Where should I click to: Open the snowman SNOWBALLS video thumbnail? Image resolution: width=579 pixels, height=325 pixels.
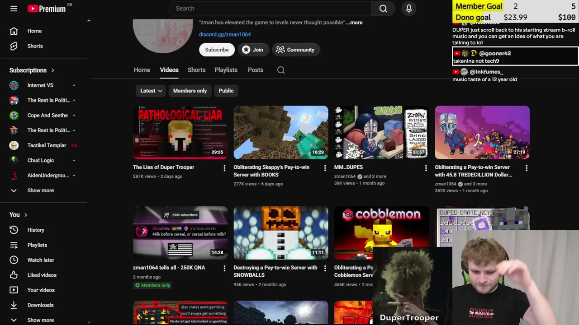click(281, 233)
